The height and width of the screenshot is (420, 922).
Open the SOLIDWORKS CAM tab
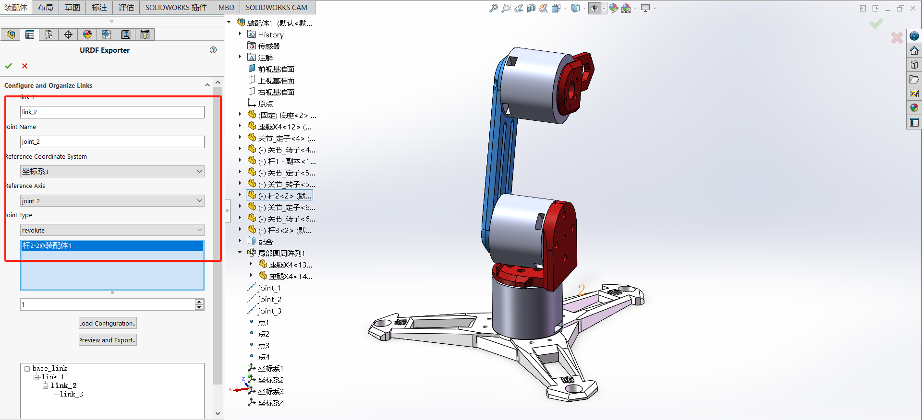click(x=277, y=7)
